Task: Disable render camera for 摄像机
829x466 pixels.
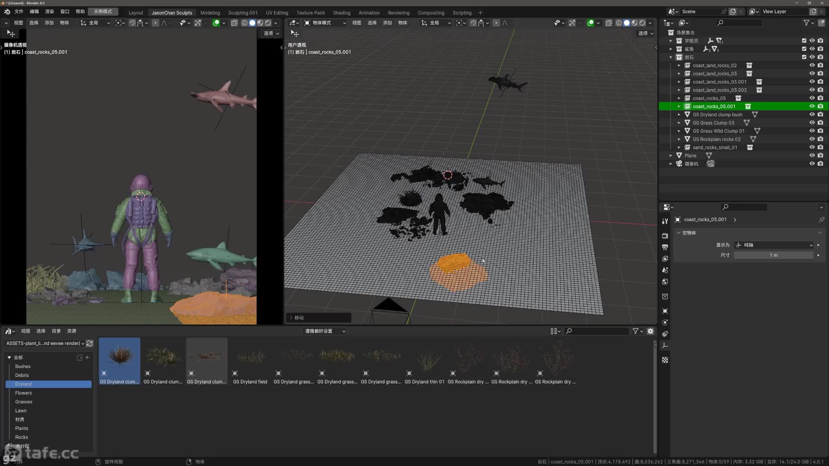Action: click(820, 164)
